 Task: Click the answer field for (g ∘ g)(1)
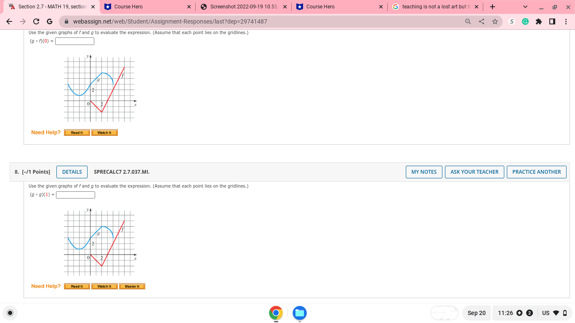coord(75,194)
